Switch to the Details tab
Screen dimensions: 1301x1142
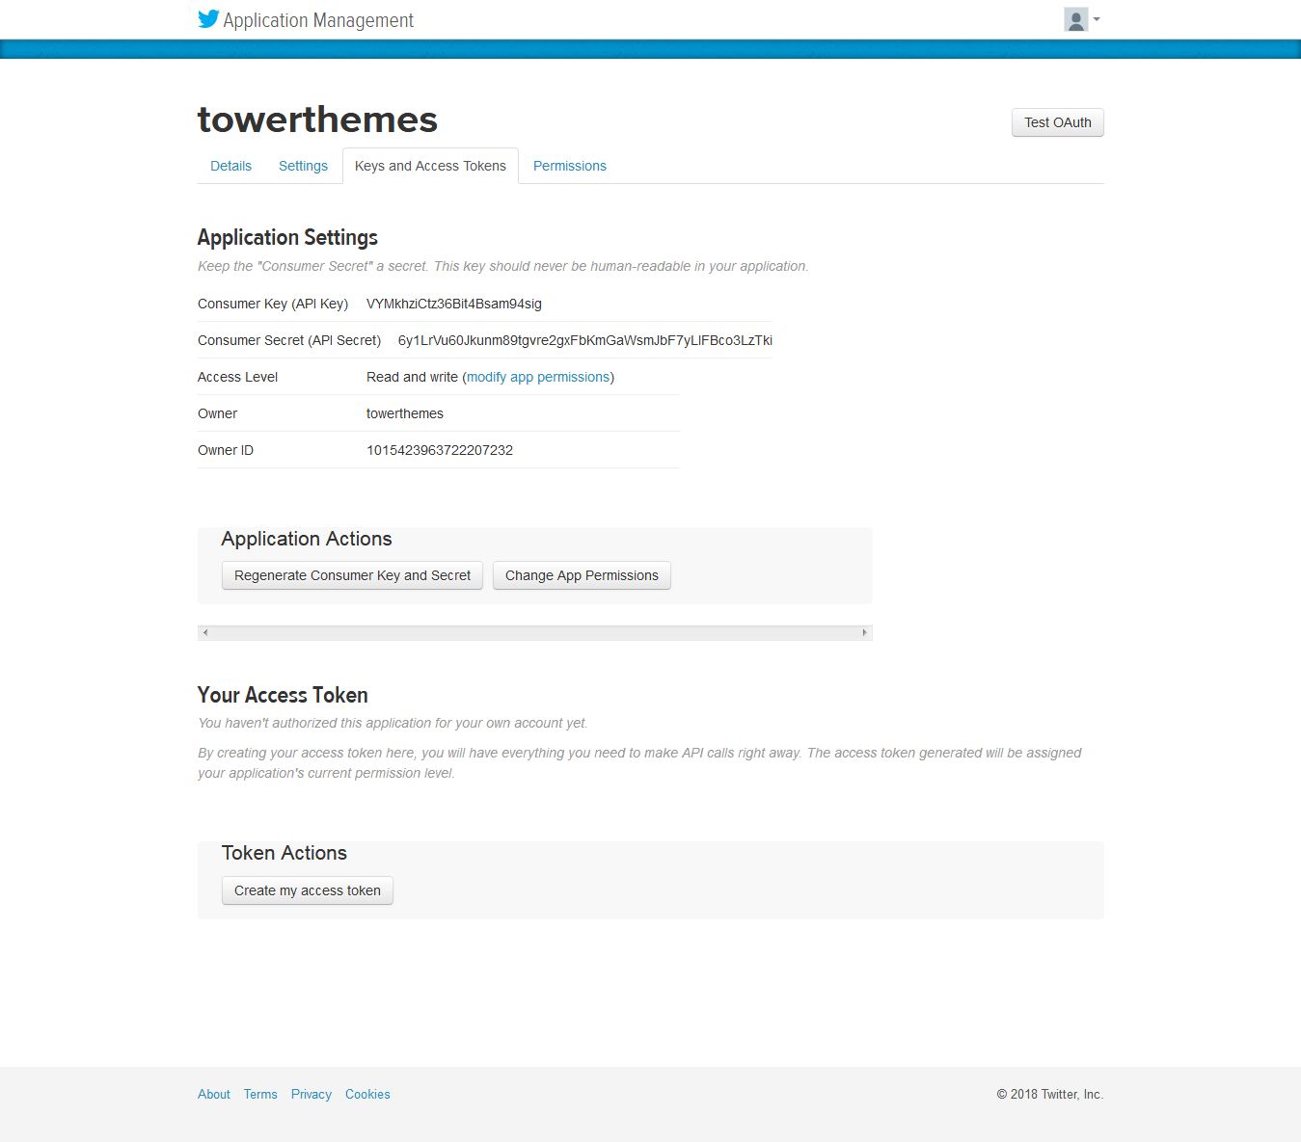(x=230, y=166)
